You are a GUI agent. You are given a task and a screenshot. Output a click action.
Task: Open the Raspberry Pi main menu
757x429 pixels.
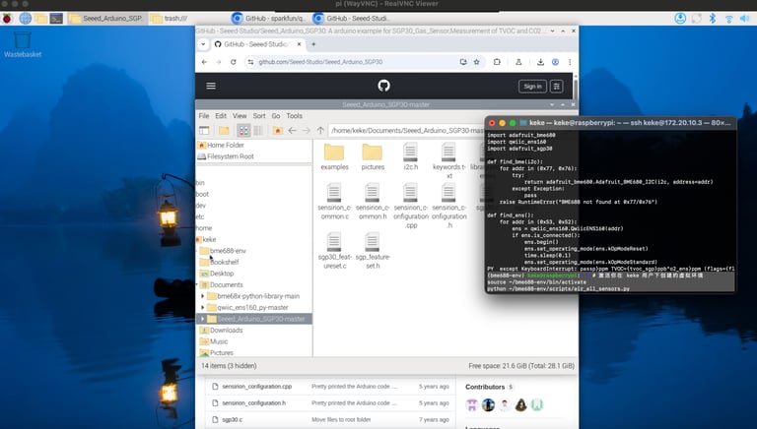pyautogui.click(x=7, y=19)
